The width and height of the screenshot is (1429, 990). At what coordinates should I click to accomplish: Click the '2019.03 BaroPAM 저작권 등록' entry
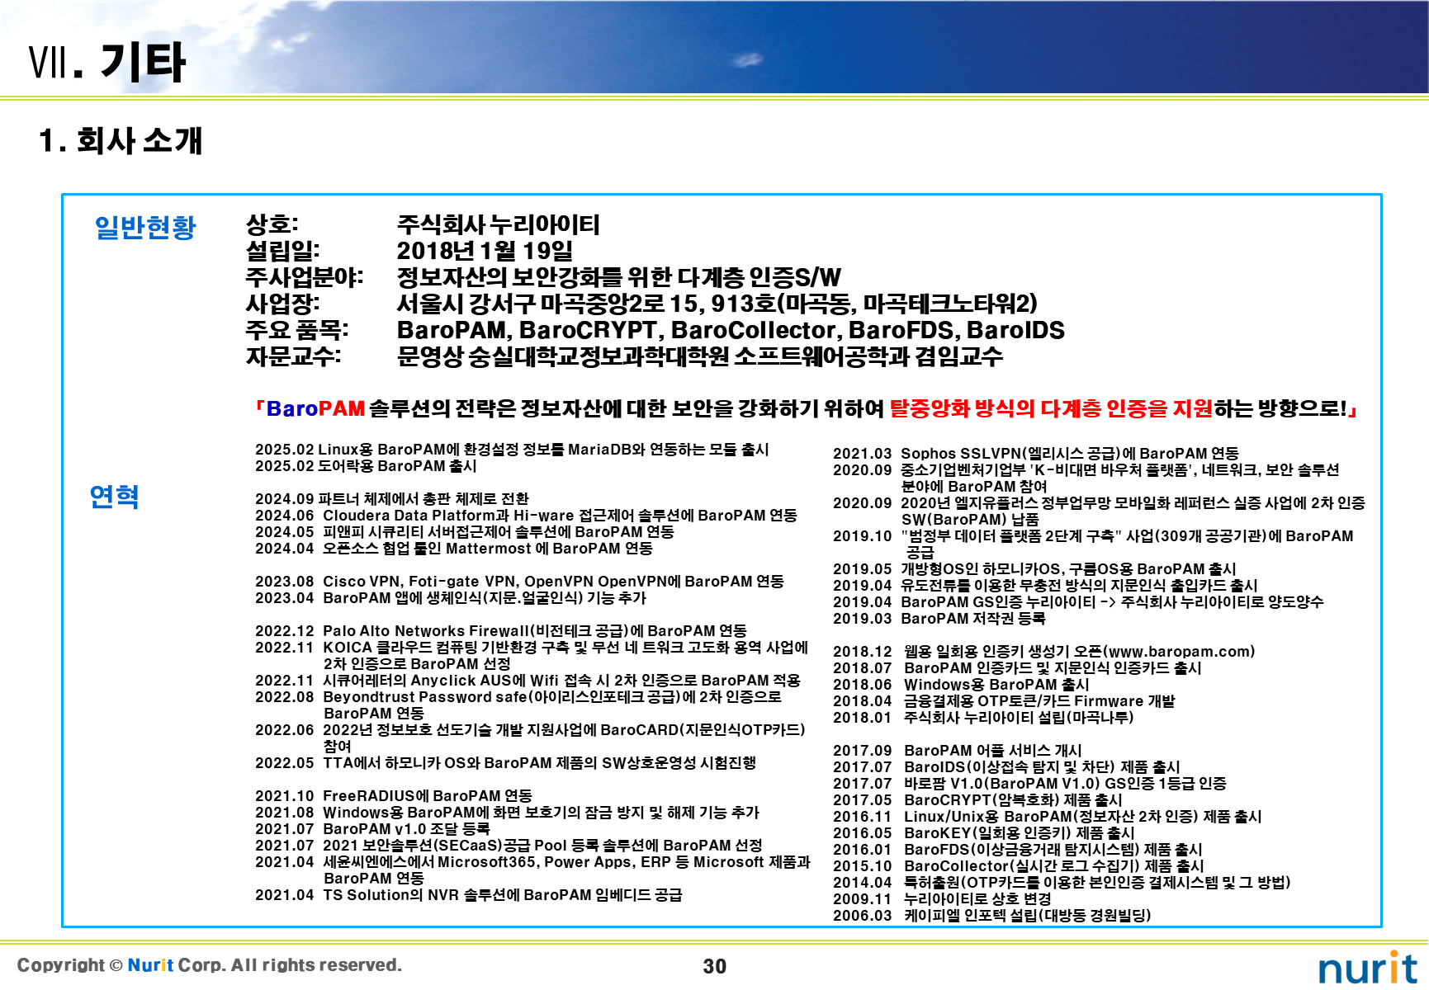pos(939,619)
